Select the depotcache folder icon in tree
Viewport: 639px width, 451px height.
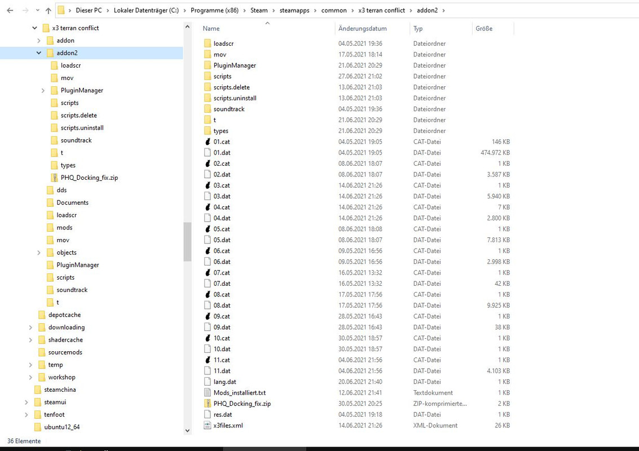[x=42, y=315]
